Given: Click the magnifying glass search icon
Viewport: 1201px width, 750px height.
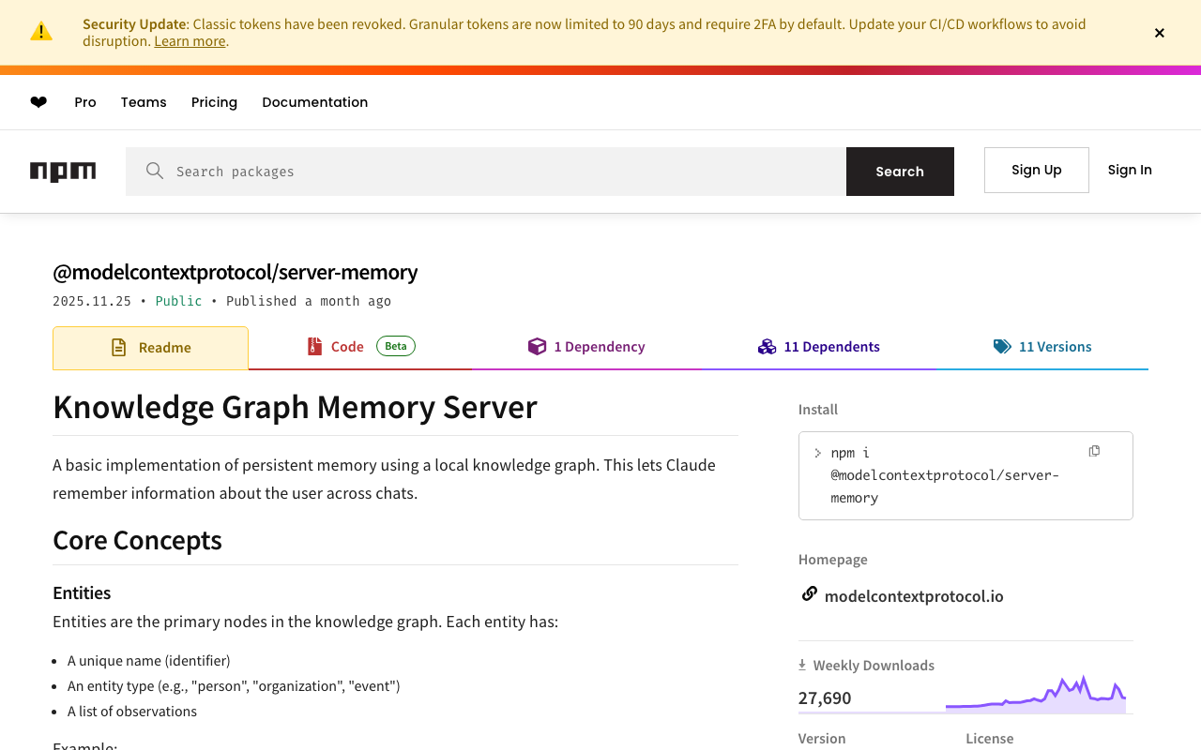Looking at the screenshot, I should click(155, 171).
